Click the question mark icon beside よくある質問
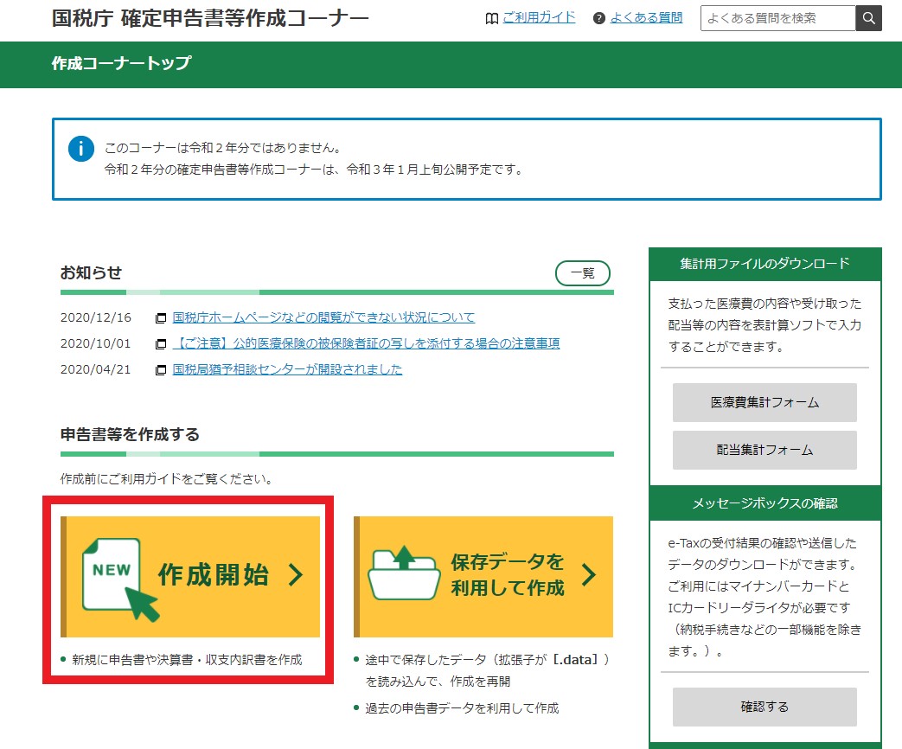This screenshot has width=902, height=749. tap(598, 18)
